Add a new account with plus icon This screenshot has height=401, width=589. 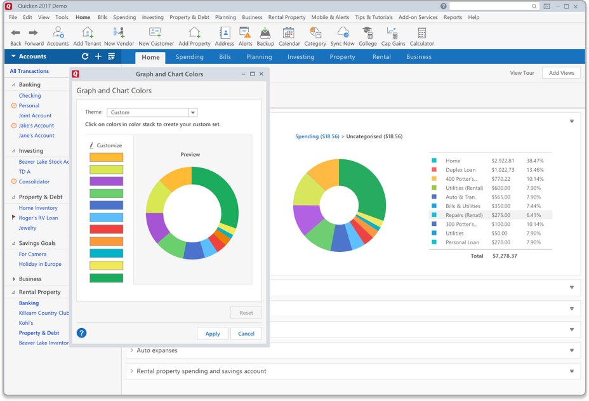[x=98, y=56]
